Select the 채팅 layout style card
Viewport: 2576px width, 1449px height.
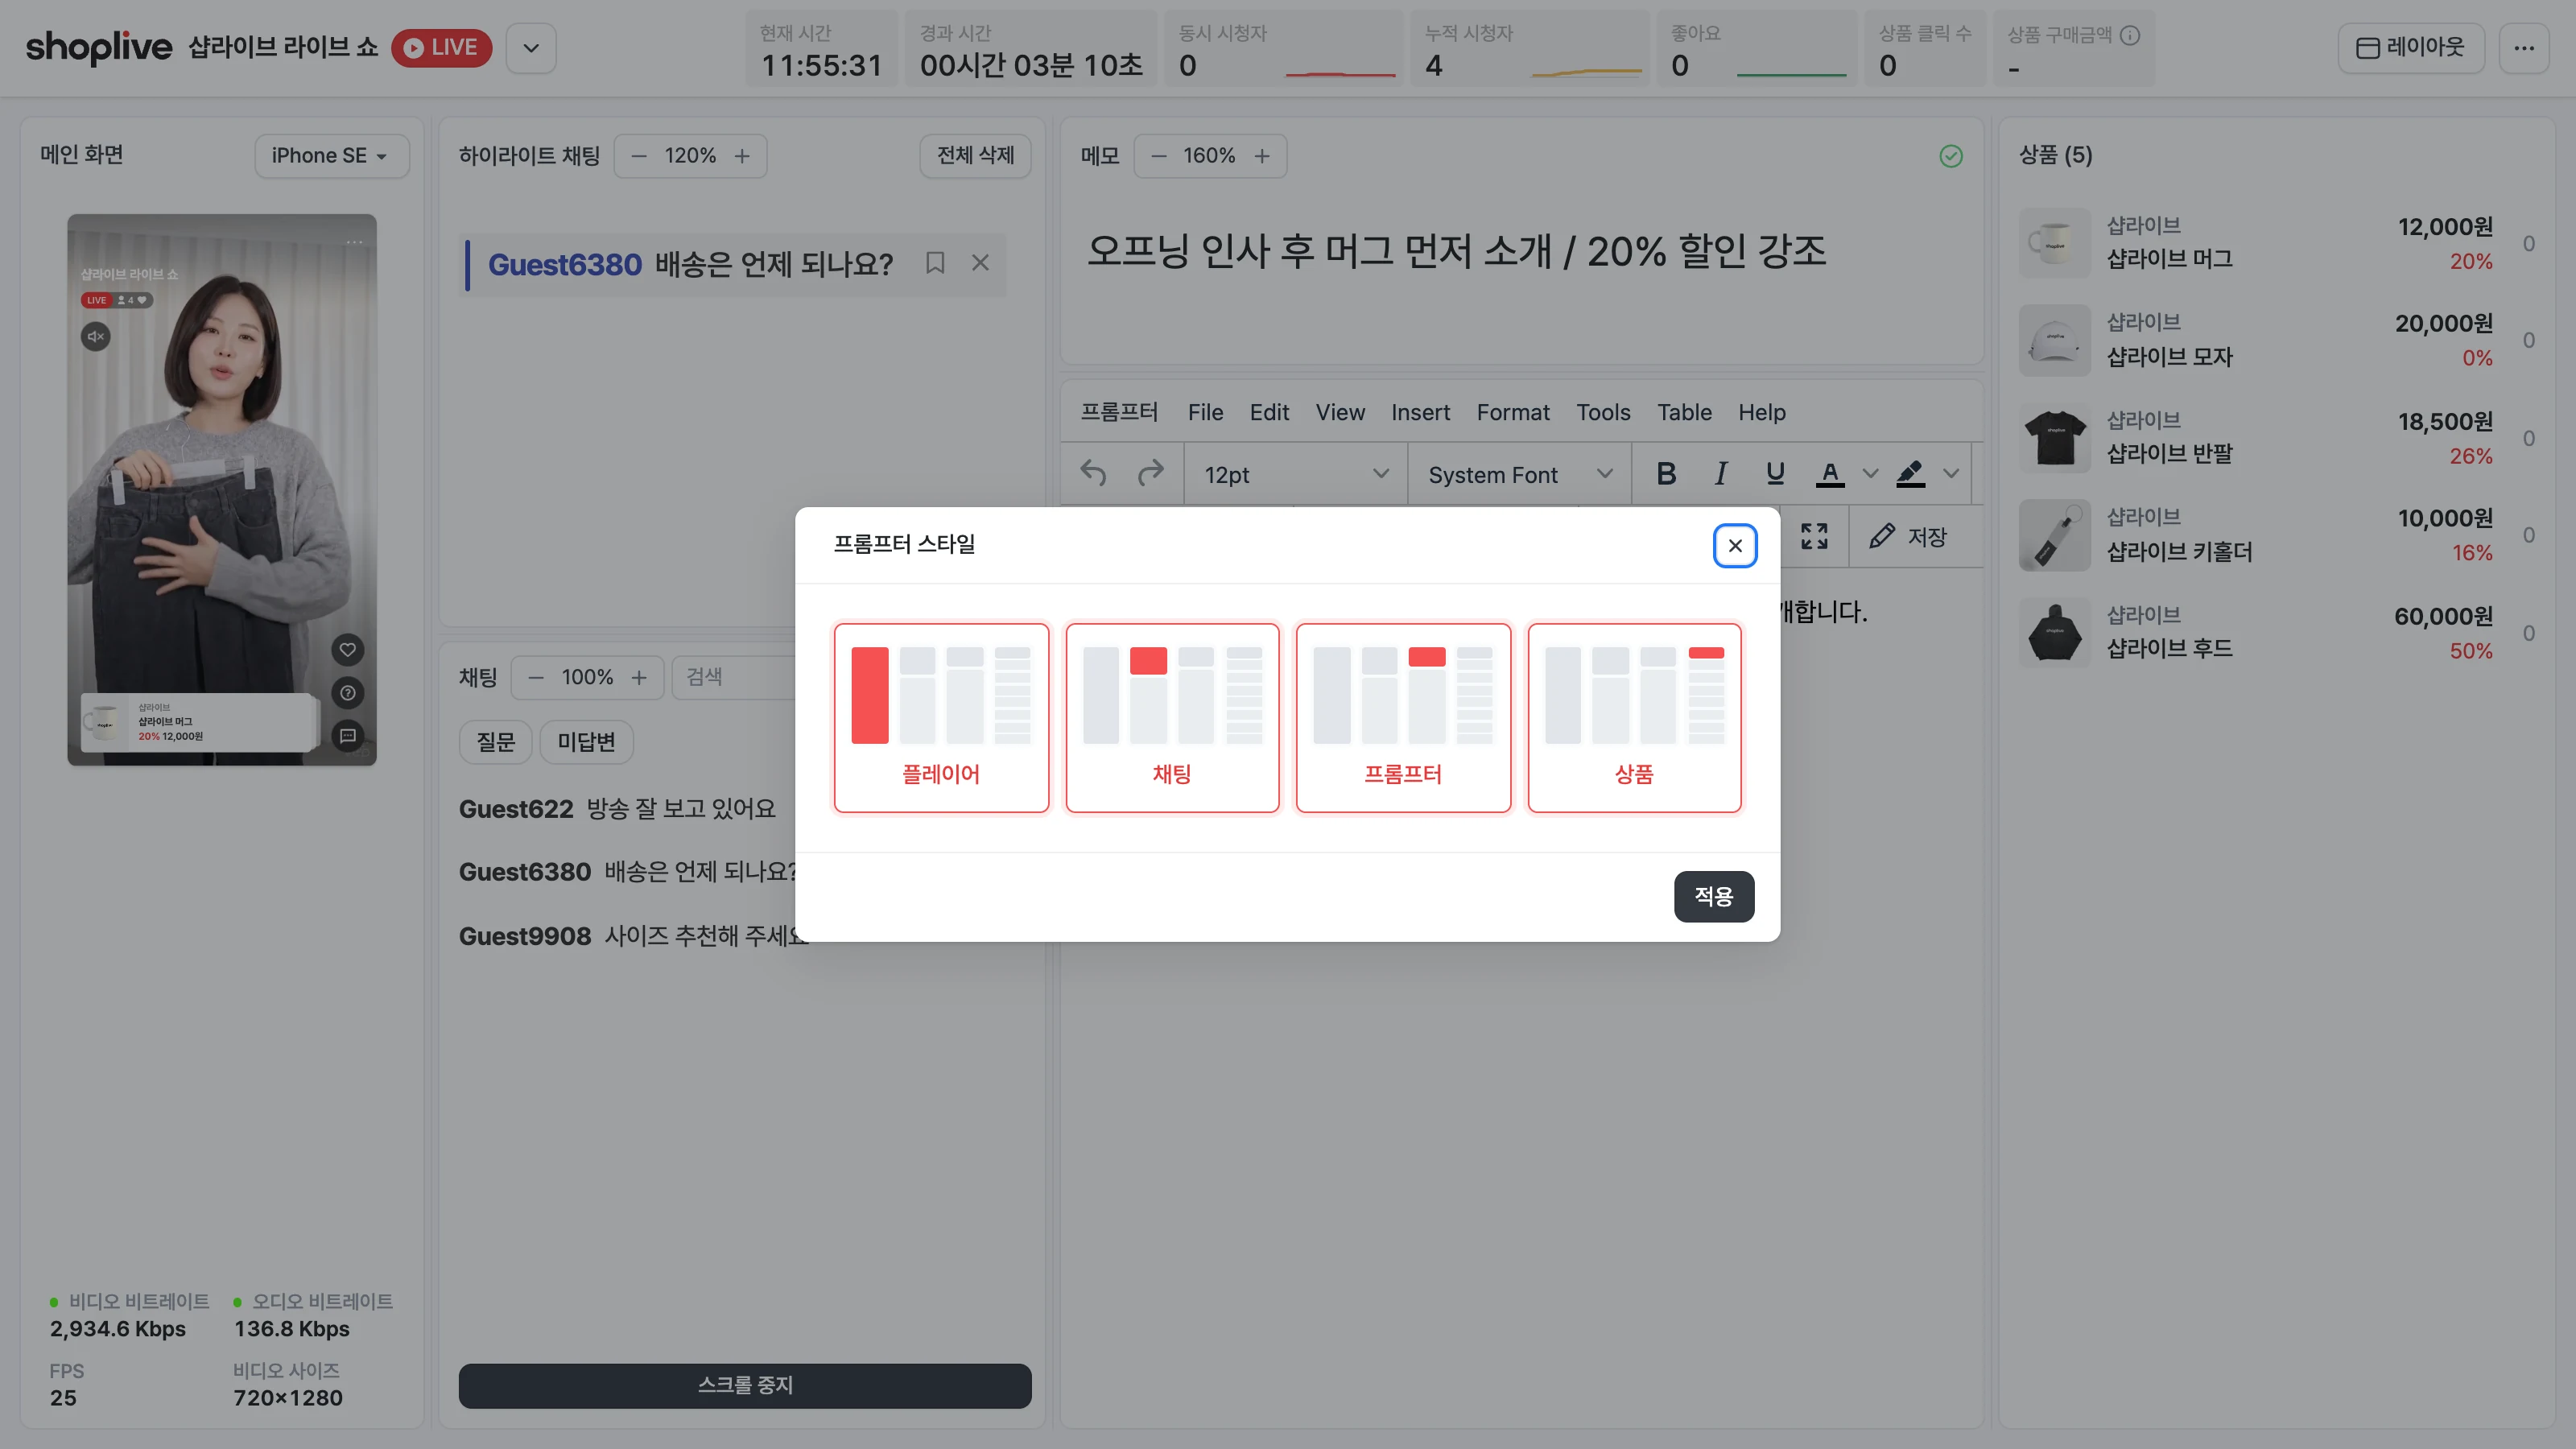coord(1172,717)
